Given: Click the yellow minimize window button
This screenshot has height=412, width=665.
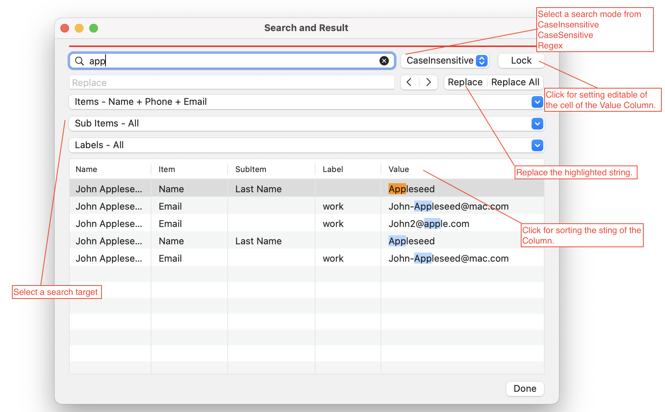Looking at the screenshot, I should (79, 28).
